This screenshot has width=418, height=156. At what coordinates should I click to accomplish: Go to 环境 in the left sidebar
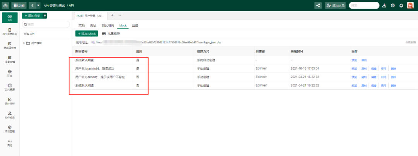point(10,73)
